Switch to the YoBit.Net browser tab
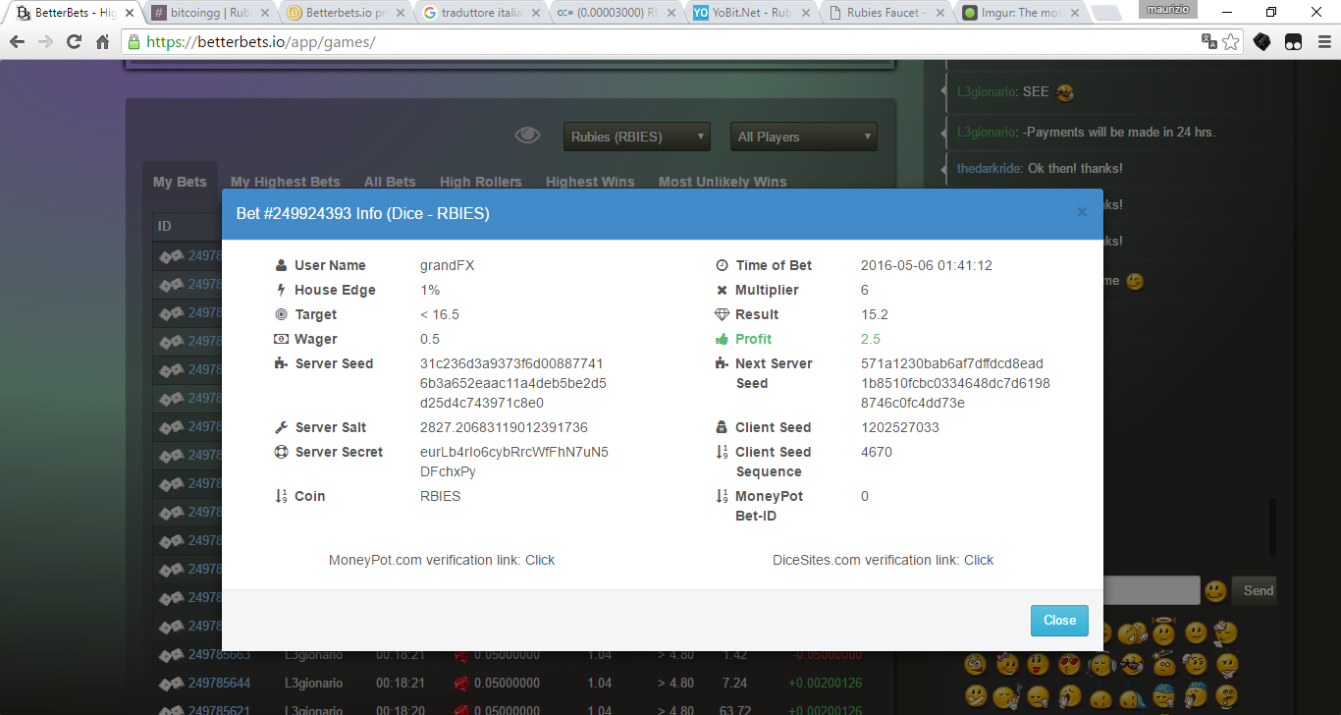The width and height of the screenshot is (1341, 715). (x=751, y=14)
